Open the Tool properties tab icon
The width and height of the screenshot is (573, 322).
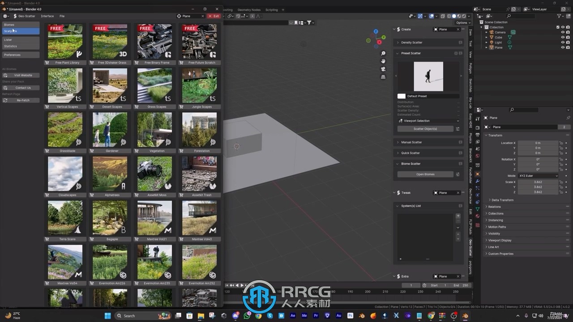[x=478, y=118]
